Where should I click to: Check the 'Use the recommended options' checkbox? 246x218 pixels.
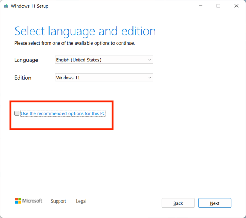click(x=17, y=113)
